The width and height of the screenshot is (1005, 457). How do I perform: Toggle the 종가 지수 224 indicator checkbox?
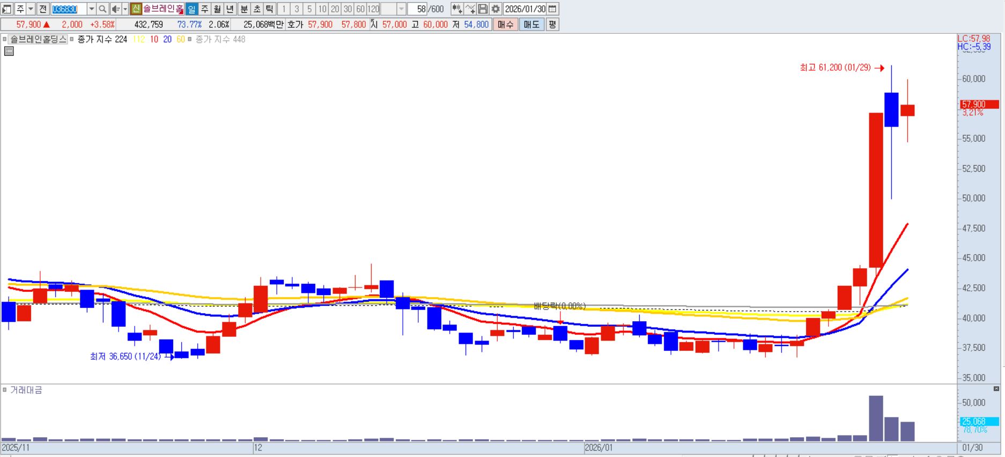[72, 39]
